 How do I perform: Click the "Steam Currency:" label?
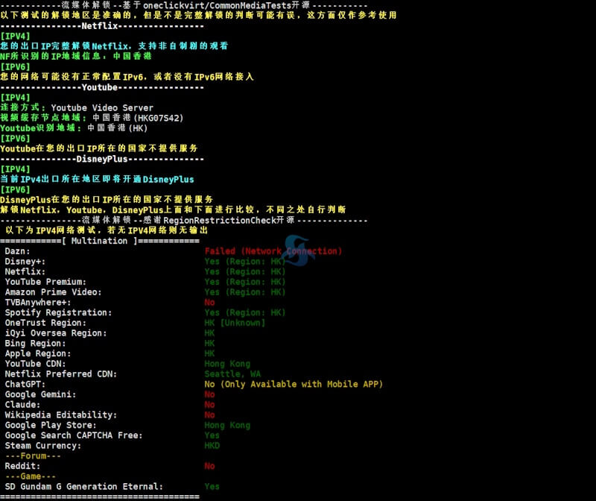[43, 446]
